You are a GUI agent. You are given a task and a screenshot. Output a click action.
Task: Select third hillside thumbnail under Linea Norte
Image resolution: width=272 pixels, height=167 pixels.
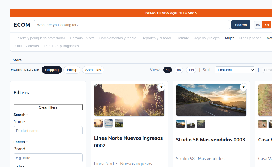pyautogui.click(x=119, y=123)
